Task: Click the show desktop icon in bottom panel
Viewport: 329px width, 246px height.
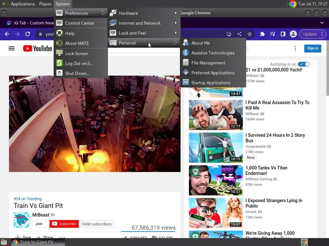Action: pos(4,242)
